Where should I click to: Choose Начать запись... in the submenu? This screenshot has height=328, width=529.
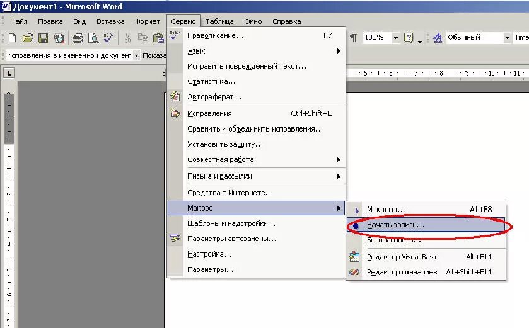426,225
